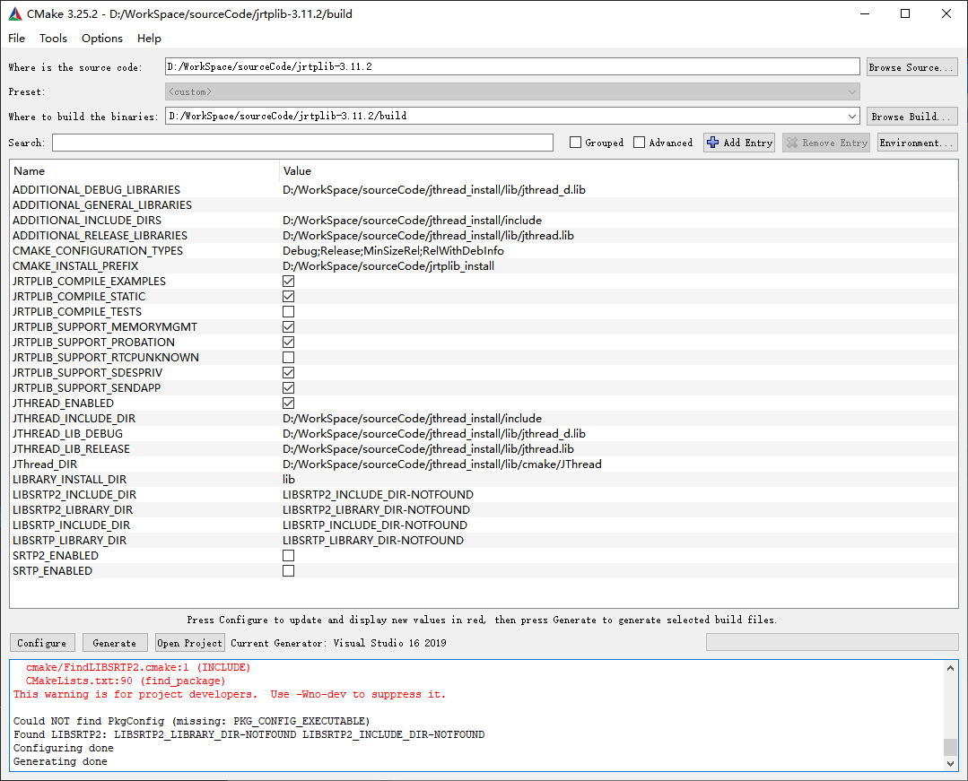Click the output log scroll up arrow

pyautogui.click(x=951, y=668)
